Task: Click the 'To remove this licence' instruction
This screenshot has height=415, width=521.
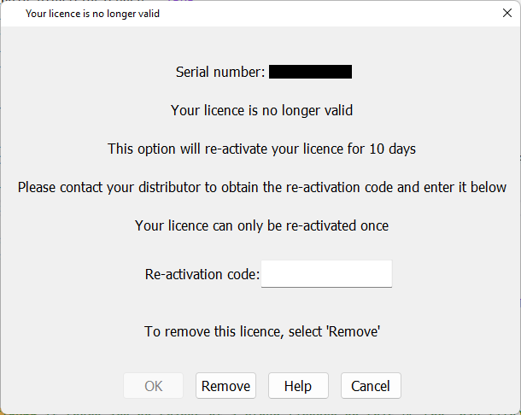Action: [x=262, y=331]
